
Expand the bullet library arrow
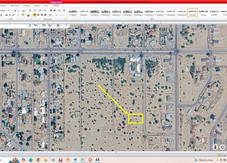click(37, 11)
